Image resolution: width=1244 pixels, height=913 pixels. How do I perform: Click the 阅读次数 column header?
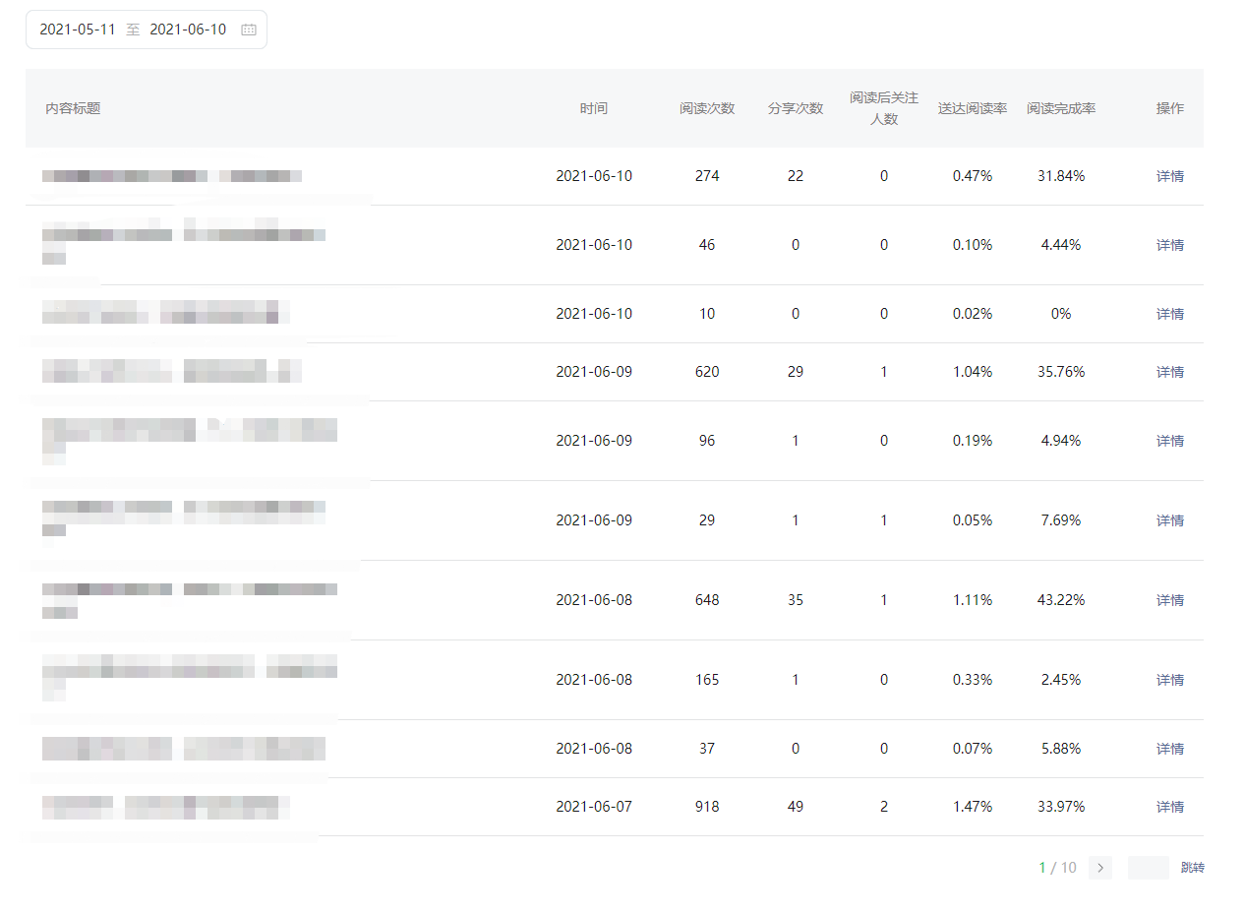click(x=707, y=108)
